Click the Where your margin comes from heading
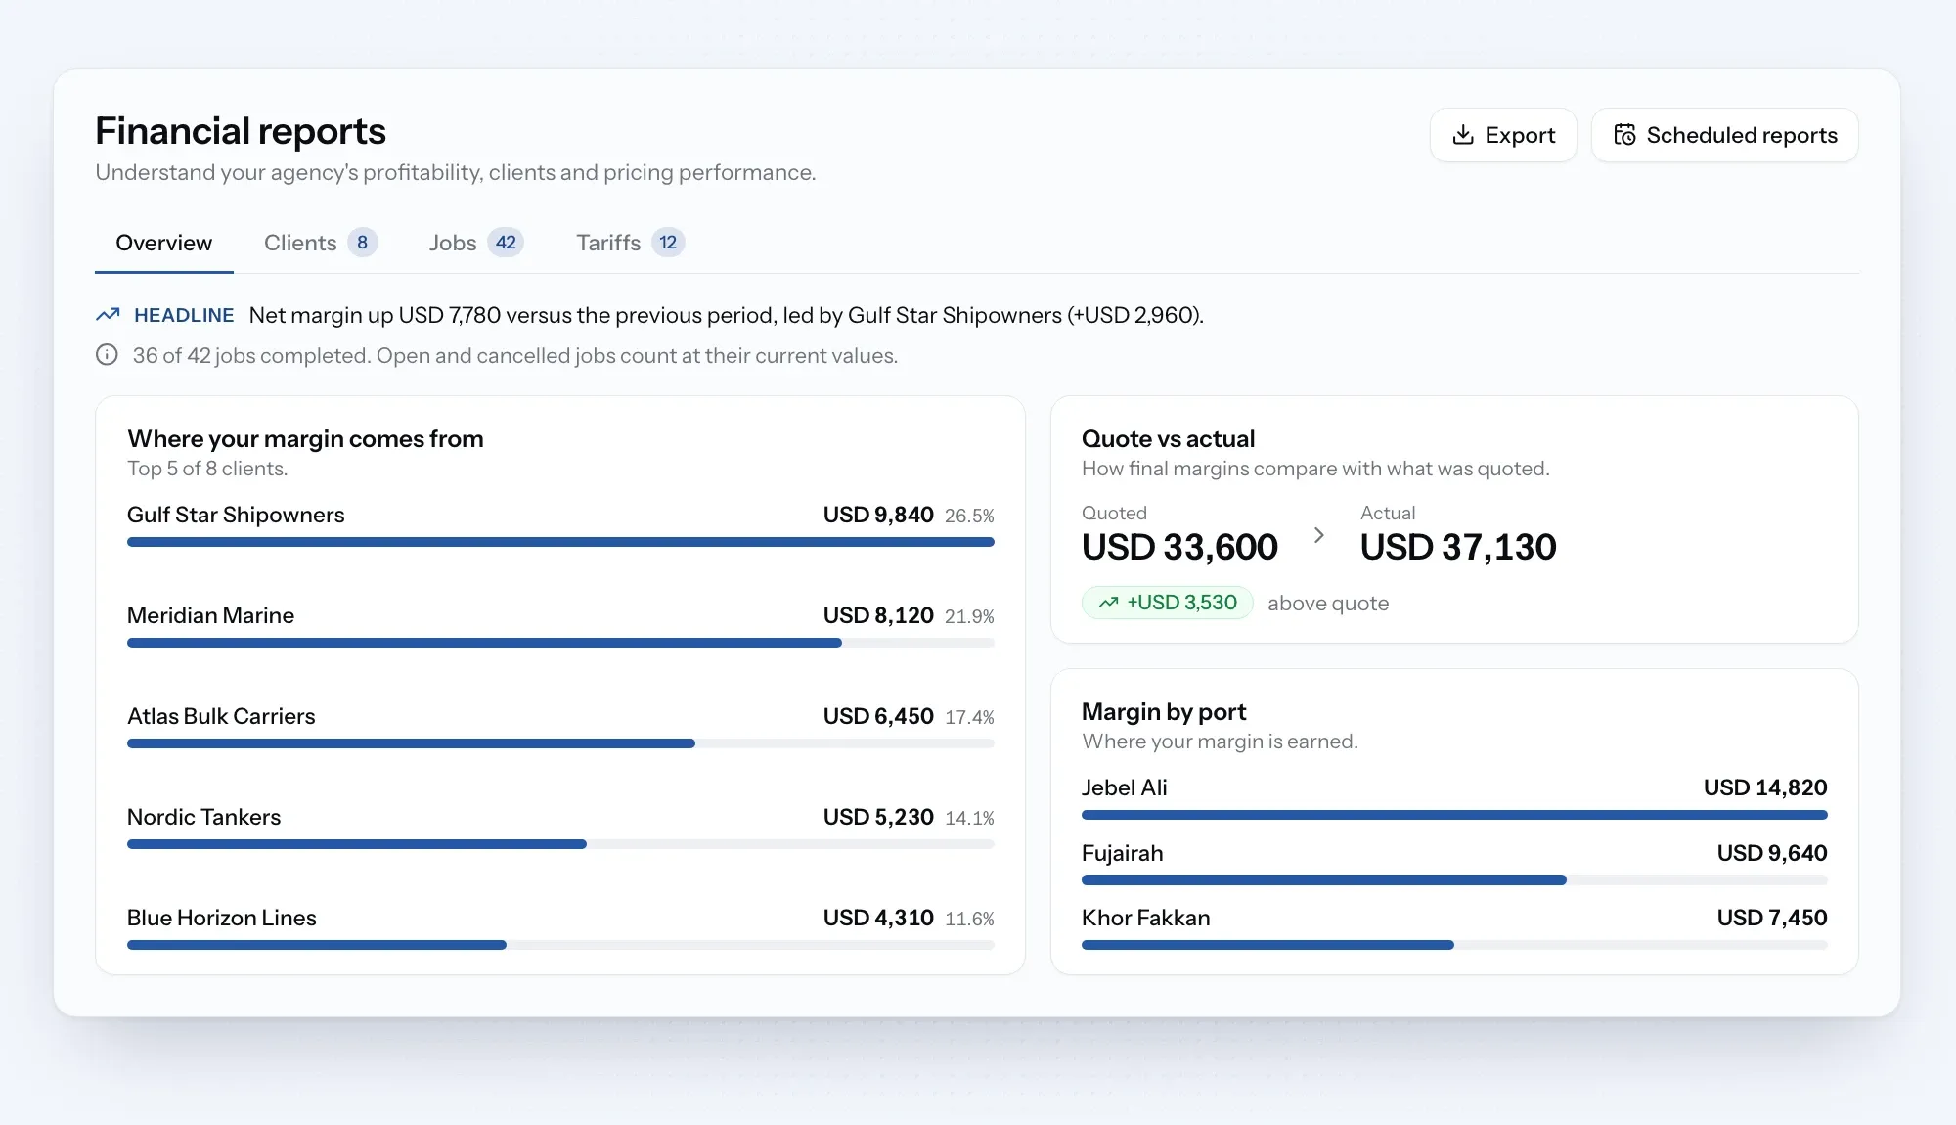The width and height of the screenshot is (1956, 1125). point(305,439)
